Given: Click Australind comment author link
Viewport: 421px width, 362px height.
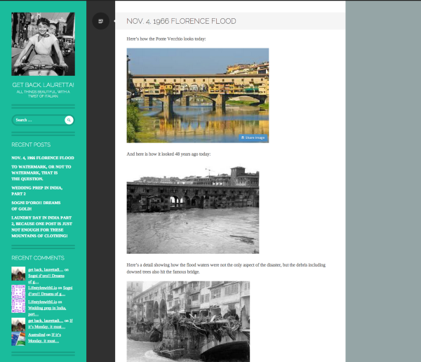Looking at the screenshot, I should (36, 335).
